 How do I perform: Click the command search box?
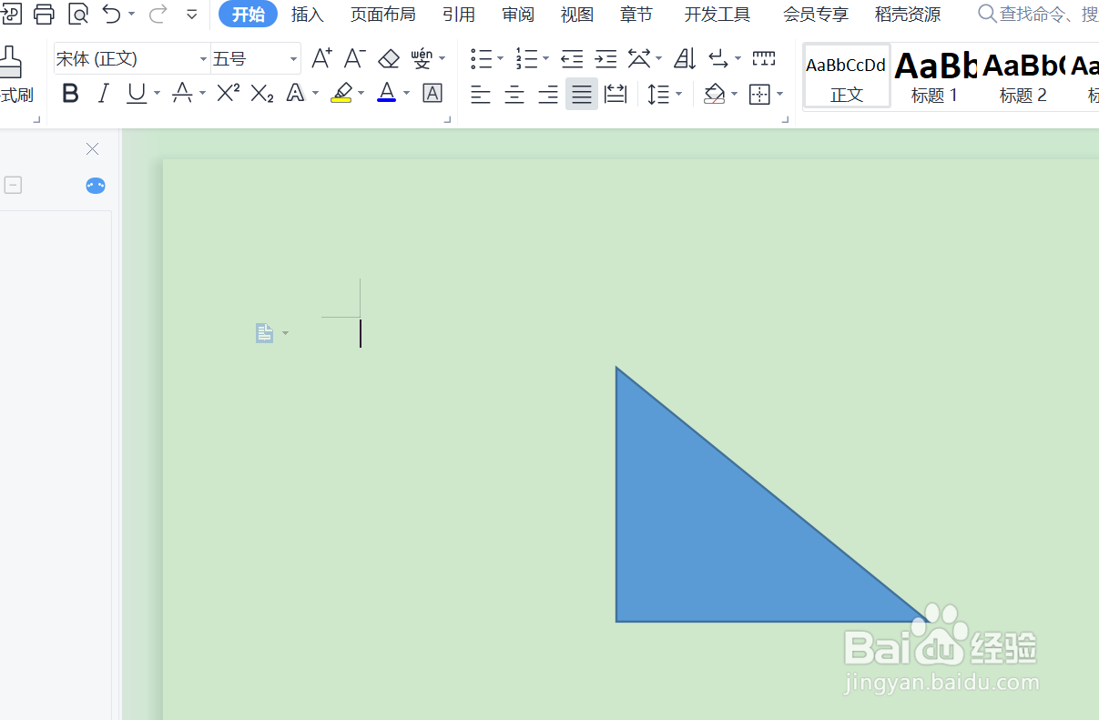pyautogui.click(x=1038, y=15)
